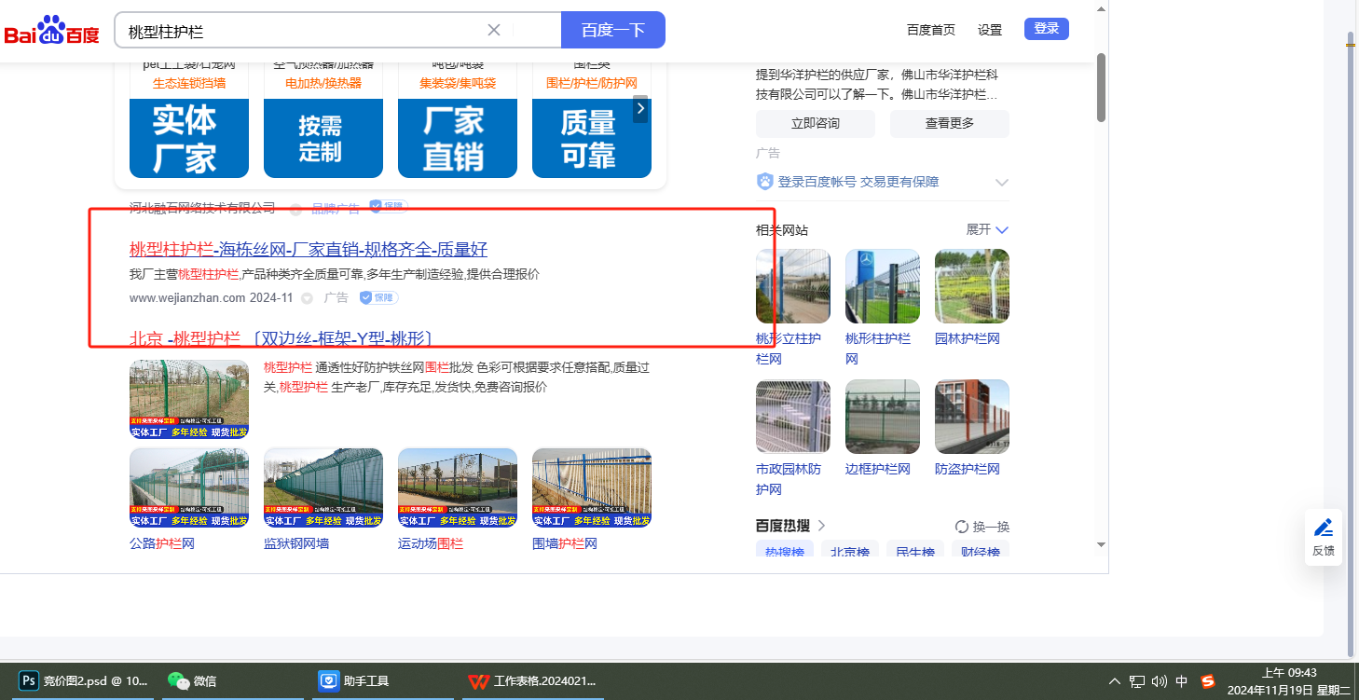Expand the 登录百度帐号 notice chevron
The width and height of the screenshot is (1359, 700).
[x=1002, y=183]
